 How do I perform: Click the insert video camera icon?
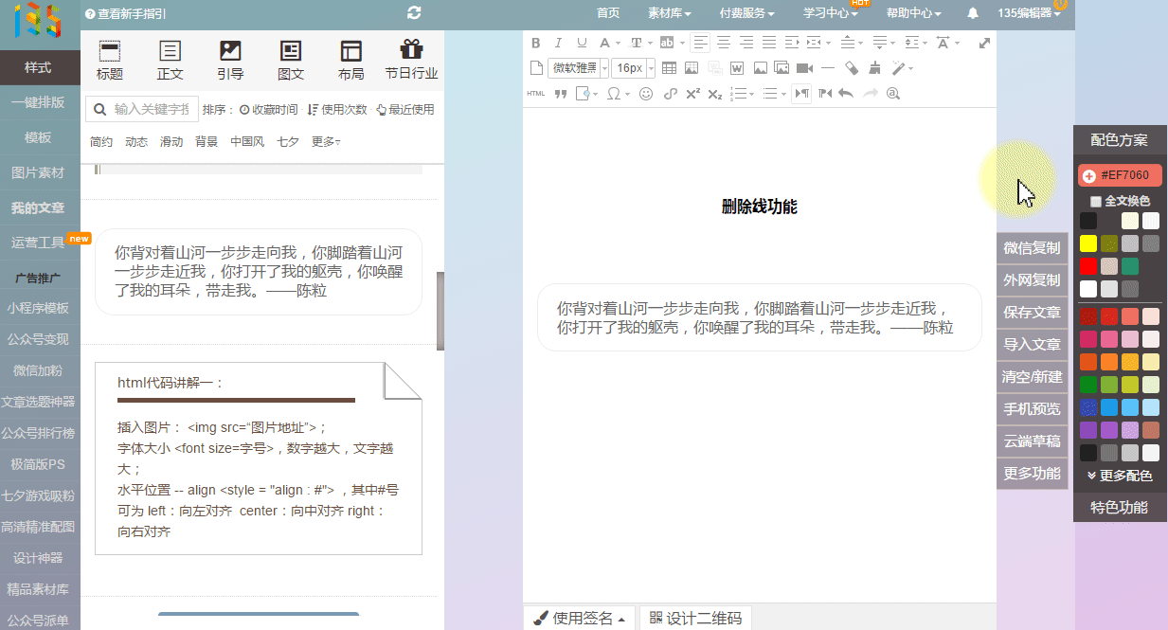(x=804, y=68)
